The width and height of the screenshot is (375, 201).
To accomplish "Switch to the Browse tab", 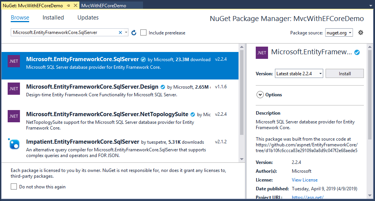I will 20,18.
